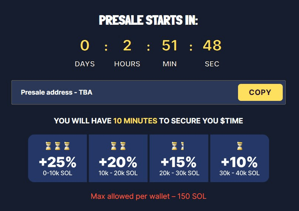
Task: Click the highlighted 10 MINUTES text
Action: tap(135, 121)
